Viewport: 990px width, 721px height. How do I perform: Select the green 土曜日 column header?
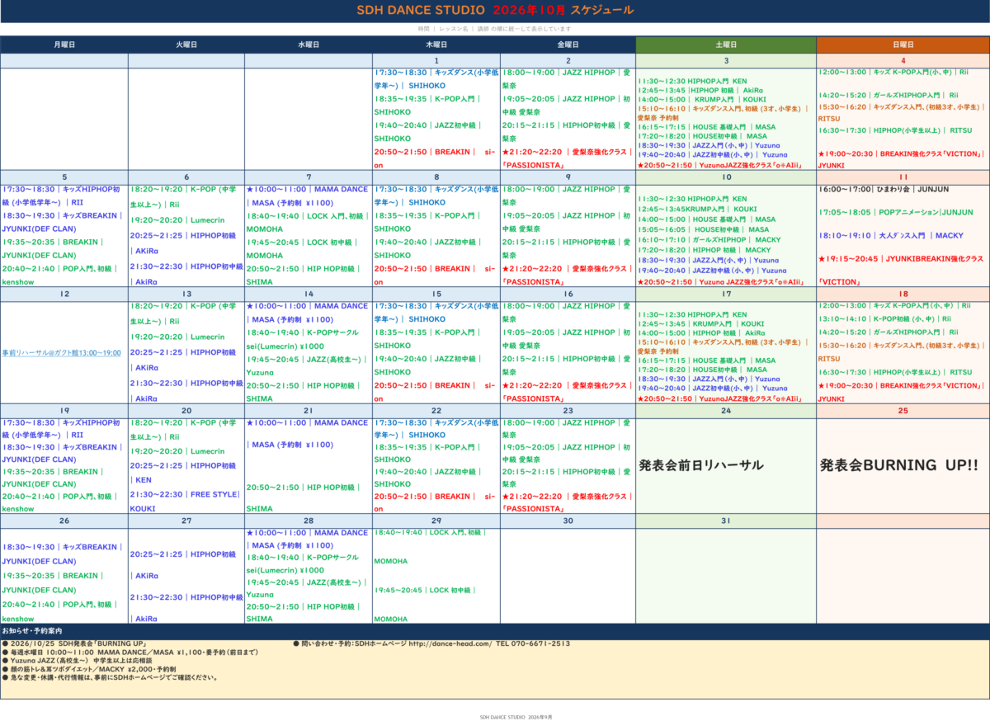pyautogui.click(x=726, y=45)
